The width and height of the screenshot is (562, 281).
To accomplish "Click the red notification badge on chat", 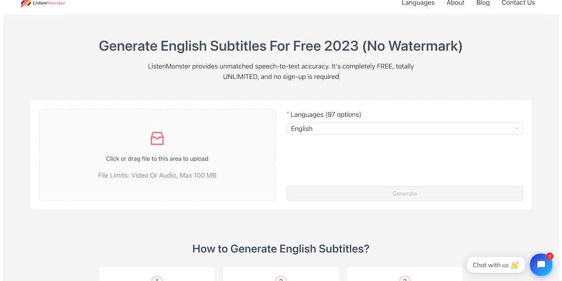I will click(x=549, y=256).
